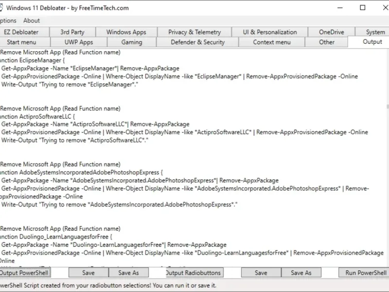Select Defender & Security tab
The height and width of the screenshot is (292, 389).
[197, 42]
